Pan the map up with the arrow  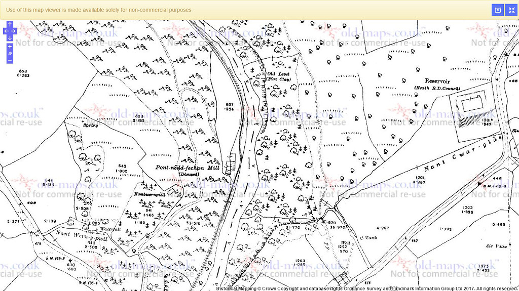click(x=10, y=24)
